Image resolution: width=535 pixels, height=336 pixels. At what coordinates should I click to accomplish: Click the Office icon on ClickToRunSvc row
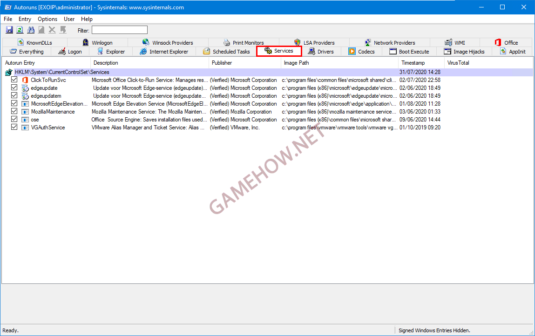(x=25, y=80)
